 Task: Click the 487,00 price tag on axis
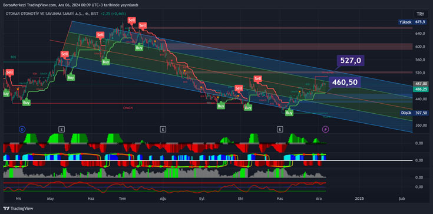421,83
